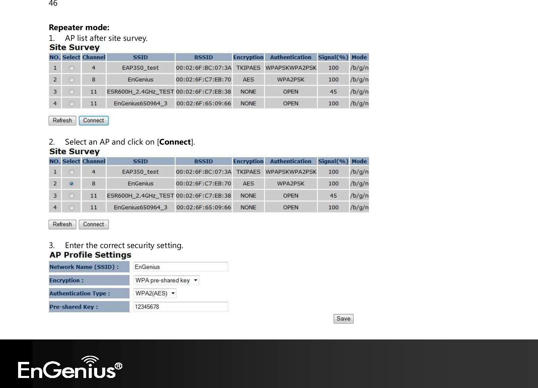Screen dimensions: 538x388
Task: Click the EnGenius logo in footer
Action: tap(70, 367)
